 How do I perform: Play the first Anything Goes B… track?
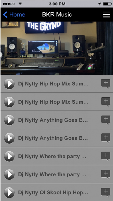(9, 120)
